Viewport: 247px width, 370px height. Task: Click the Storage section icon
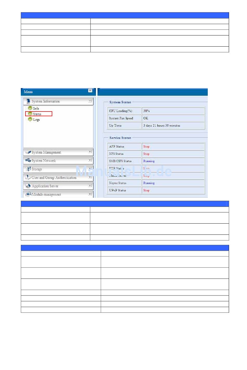28,169
